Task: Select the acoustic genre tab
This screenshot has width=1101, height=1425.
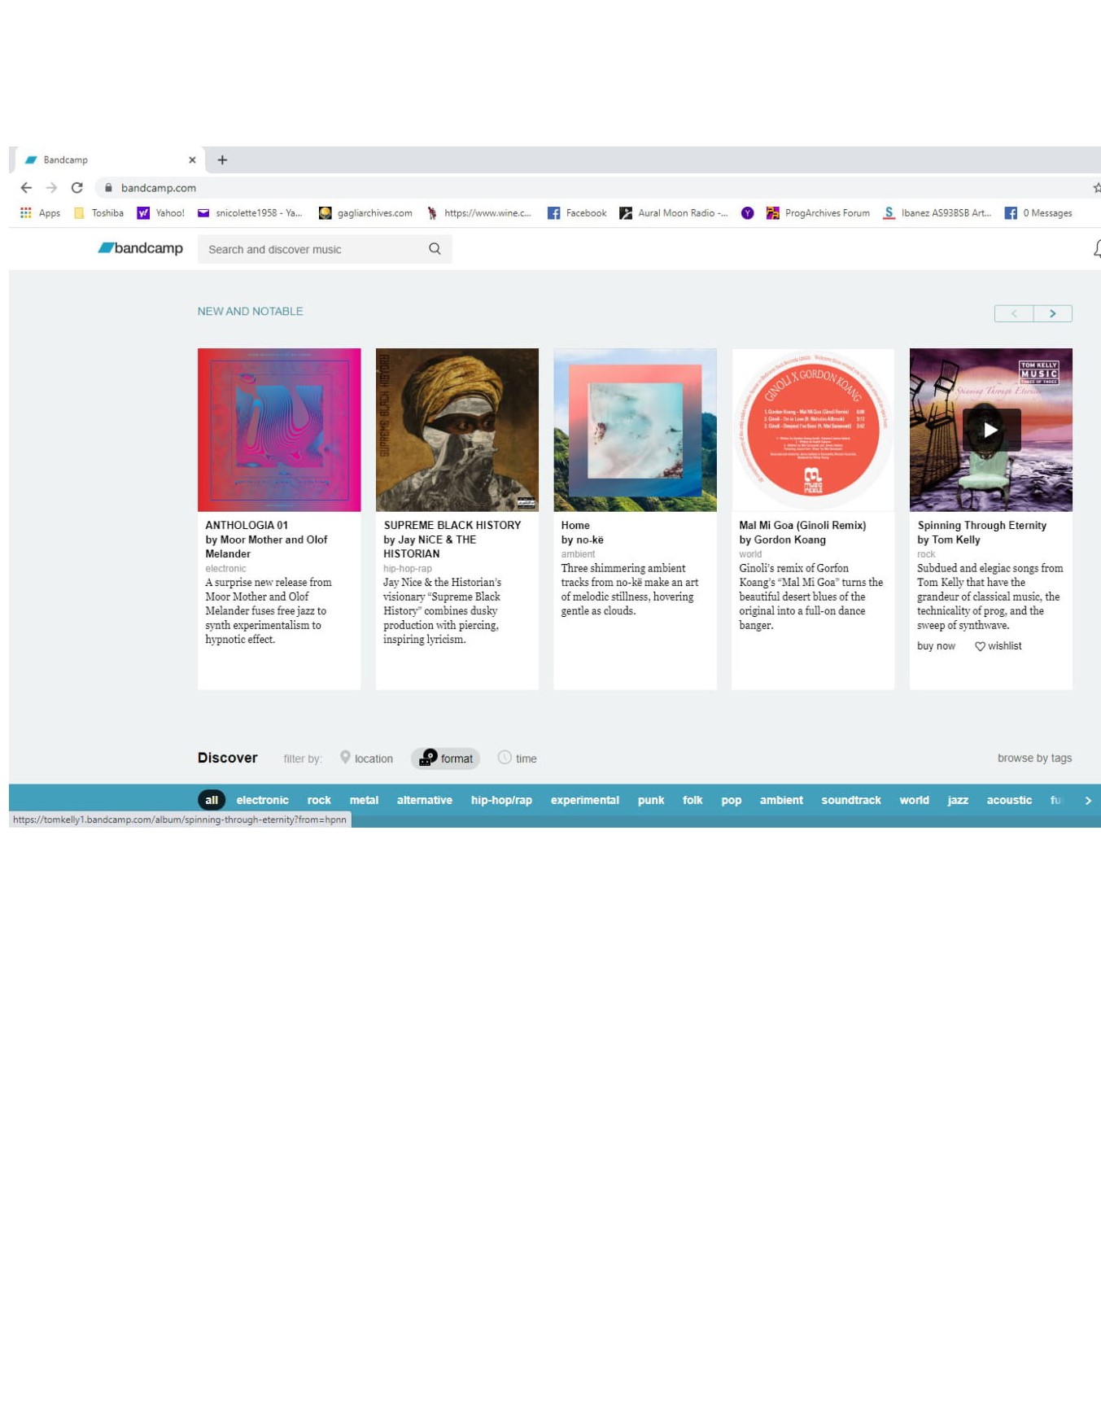Action: pos(1009,801)
